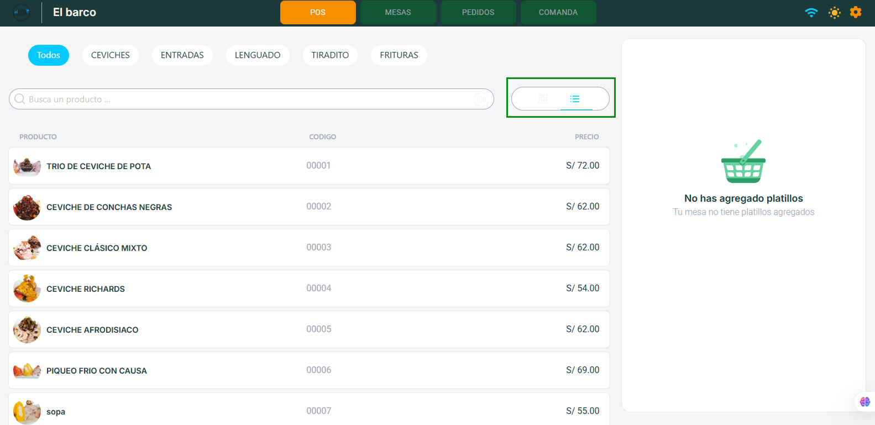Image resolution: width=875 pixels, height=425 pixels.
Task: Select the POS tab
Action: pyautogui.click(x=318, y=12)
